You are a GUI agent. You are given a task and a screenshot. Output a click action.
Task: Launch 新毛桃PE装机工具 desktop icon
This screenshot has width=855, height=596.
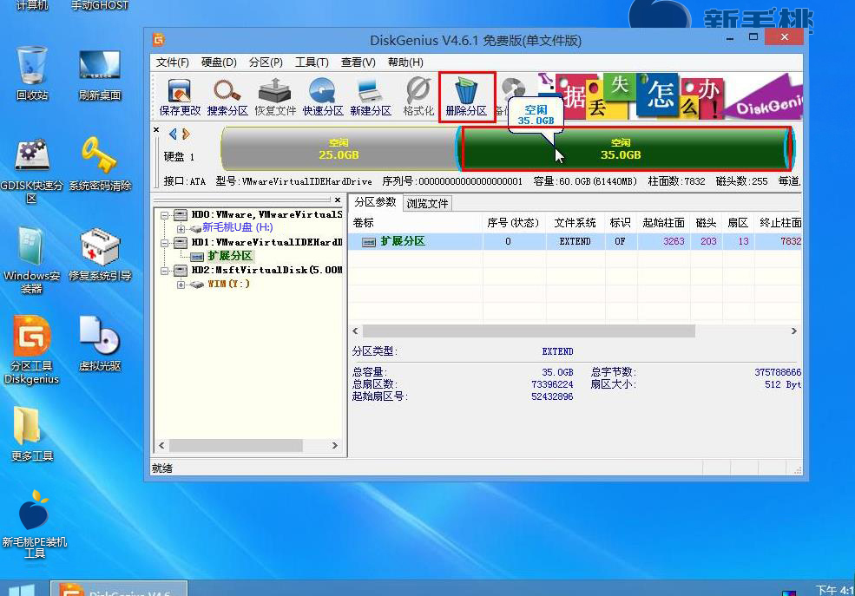click(34, 525)
